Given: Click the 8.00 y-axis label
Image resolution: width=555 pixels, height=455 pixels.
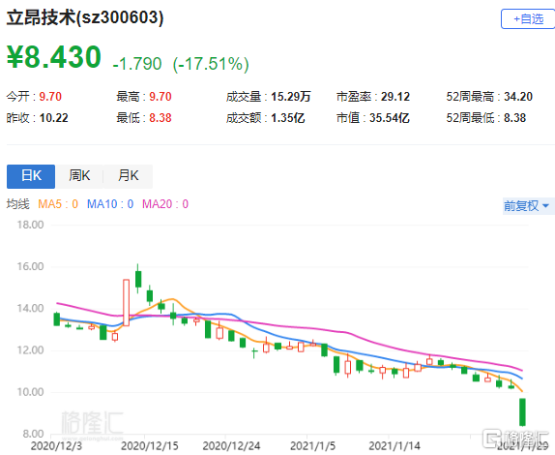Looking at the screenshot, I should (33, 434).
